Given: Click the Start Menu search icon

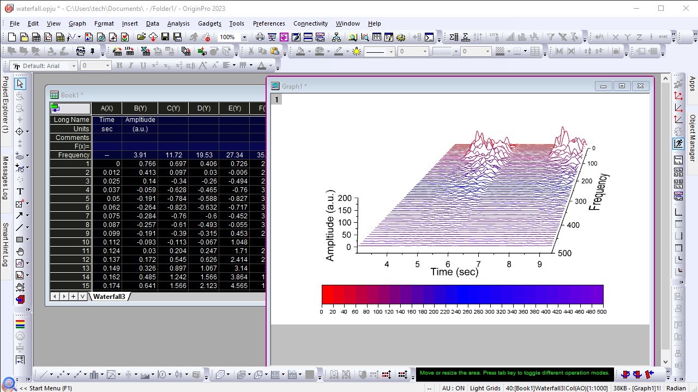Looking at the screenshot, I should (9, 384).
